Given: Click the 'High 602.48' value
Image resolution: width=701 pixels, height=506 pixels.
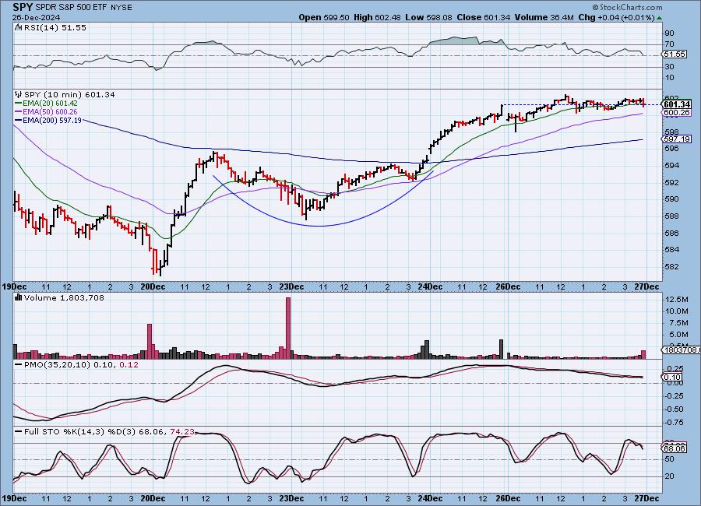Looking at the screenshot, I should click(377, 17).
